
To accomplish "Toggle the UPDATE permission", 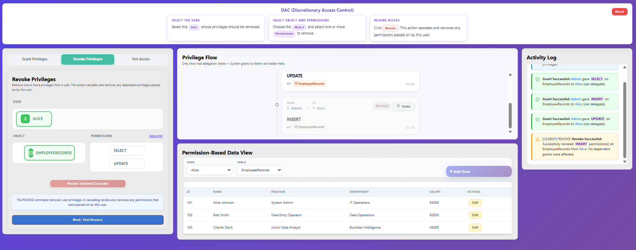I will click(x=127, y=164).
